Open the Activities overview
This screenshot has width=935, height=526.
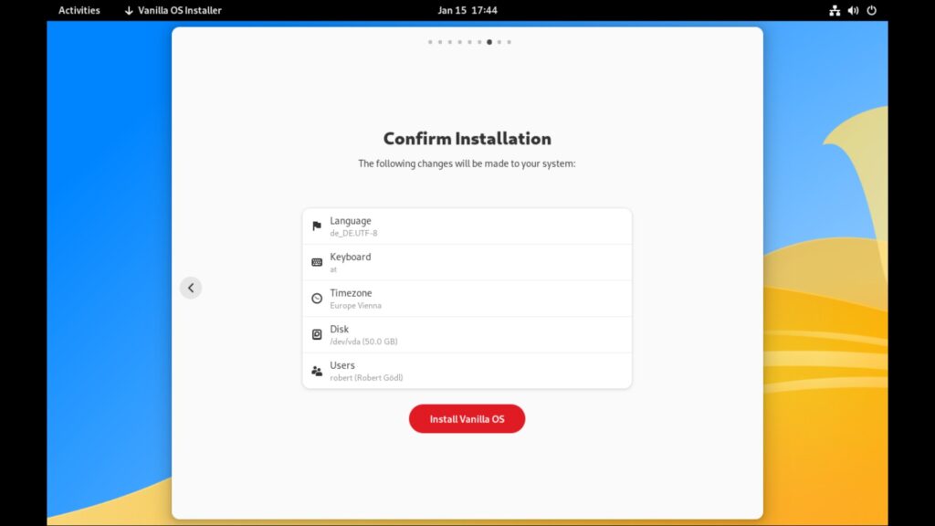(x=79, y=10)
